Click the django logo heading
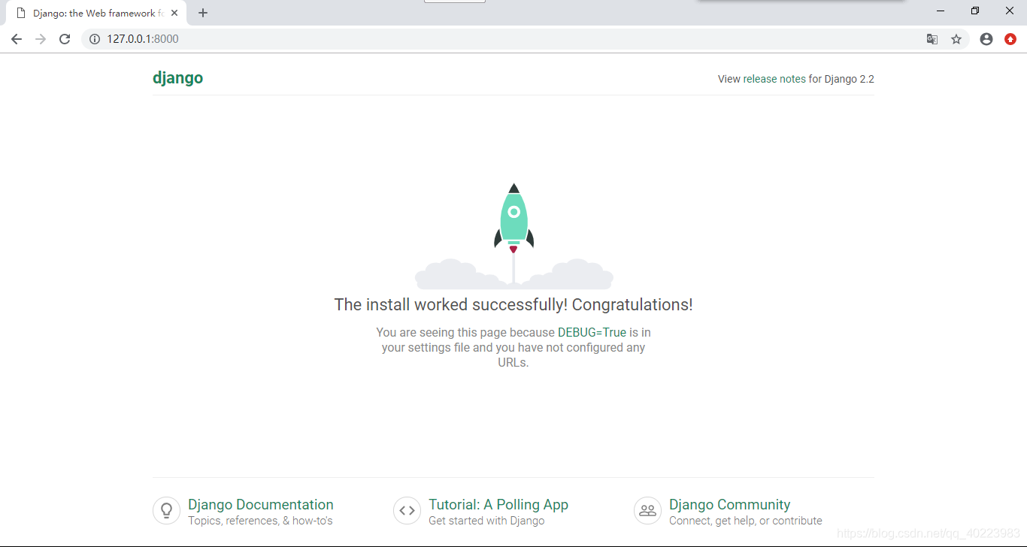1027x547 pixels. pos(177,78)
